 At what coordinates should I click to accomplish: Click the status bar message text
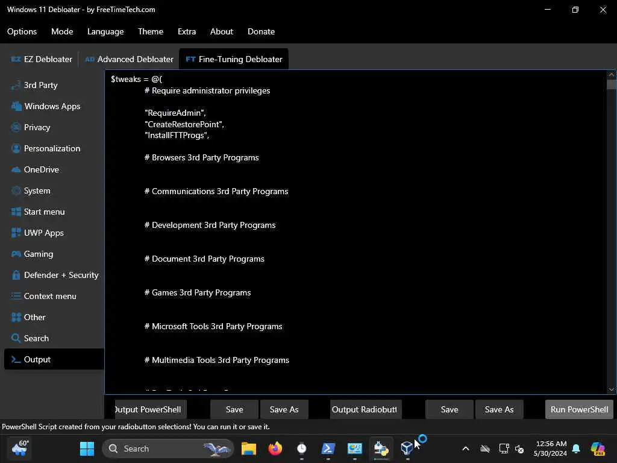coord(136,427)
